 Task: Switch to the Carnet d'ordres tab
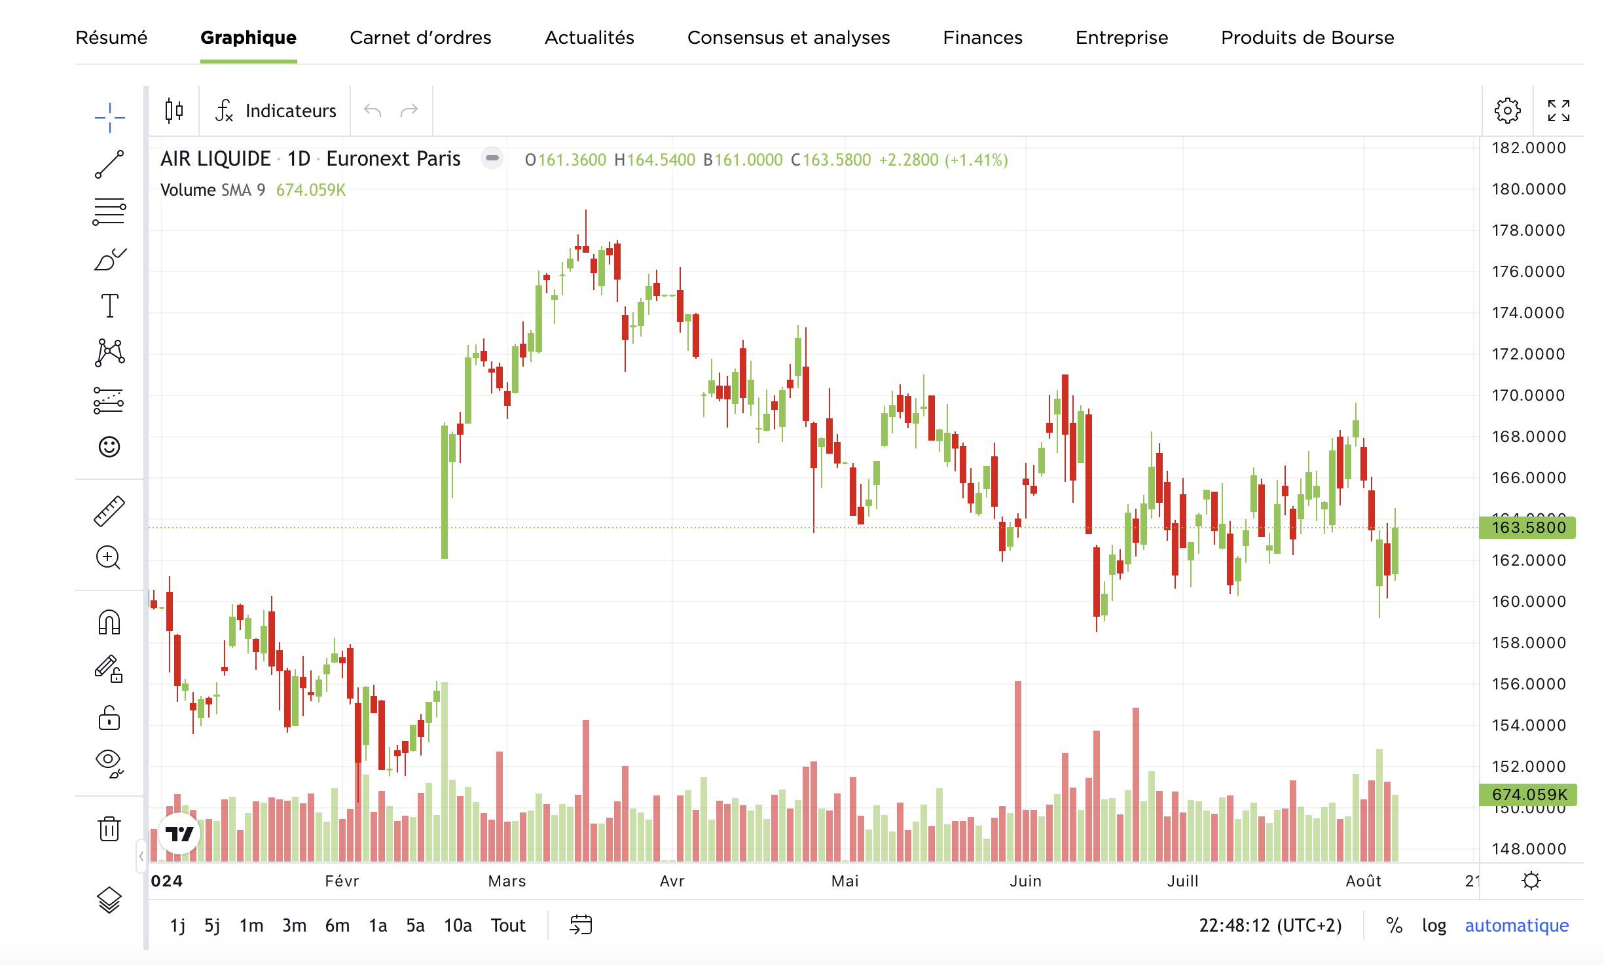[x=420, y=37]
